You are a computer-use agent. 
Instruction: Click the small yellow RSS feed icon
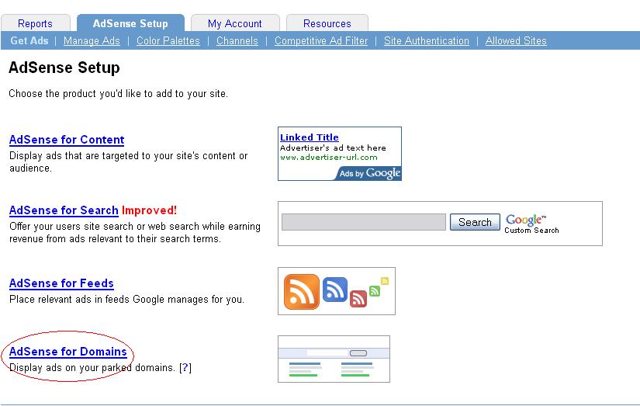point(385,281)
